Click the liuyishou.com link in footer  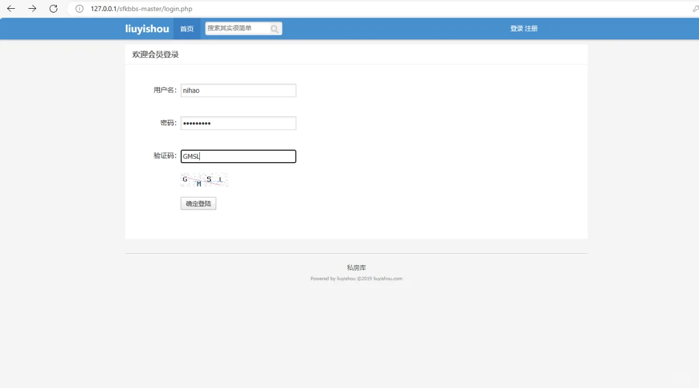pyautogui.click(x=388, y=278)
